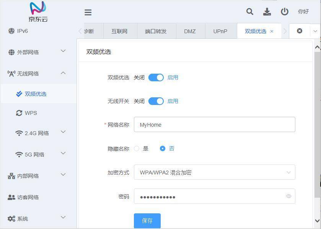321x229 pixels.
Task: Switch to the DMZ tab
Action: 190,31
